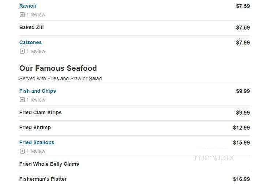Select the Fisherman's Platter item

(43, 179)
